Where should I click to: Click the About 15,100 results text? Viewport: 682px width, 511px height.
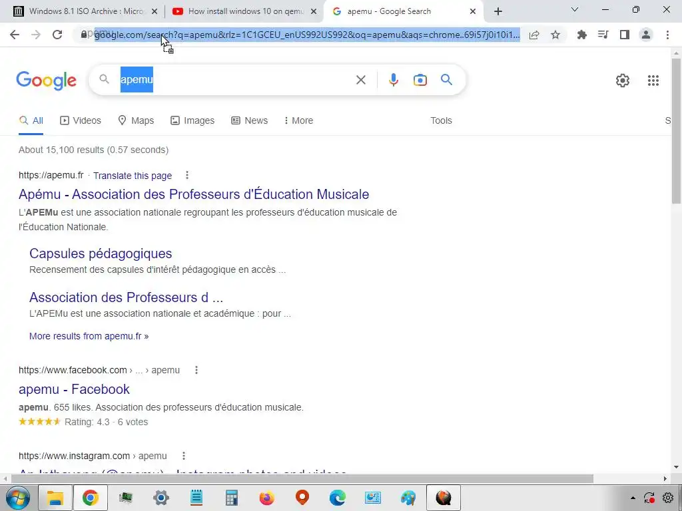pos(93,150)
